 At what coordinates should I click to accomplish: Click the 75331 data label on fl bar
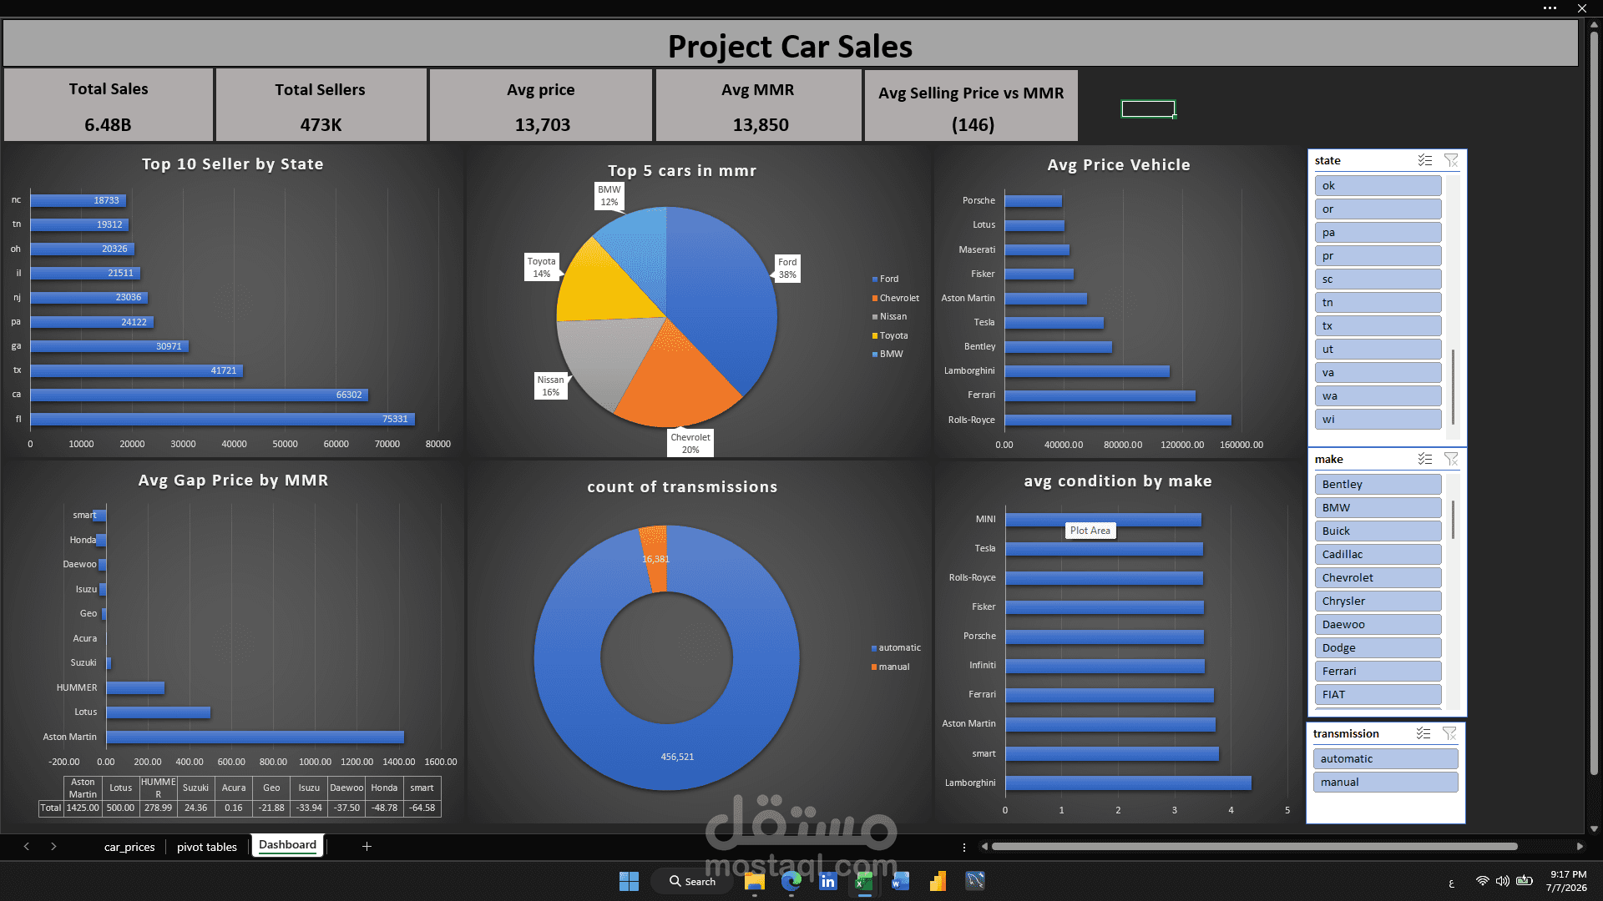(x=395, y=420)
